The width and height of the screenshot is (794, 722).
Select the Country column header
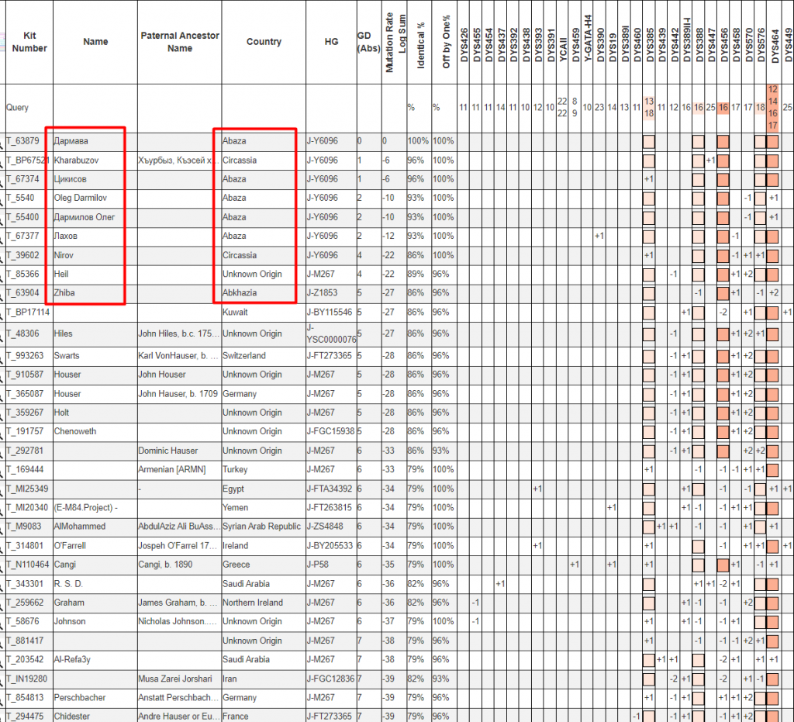[x=264, y=42]
